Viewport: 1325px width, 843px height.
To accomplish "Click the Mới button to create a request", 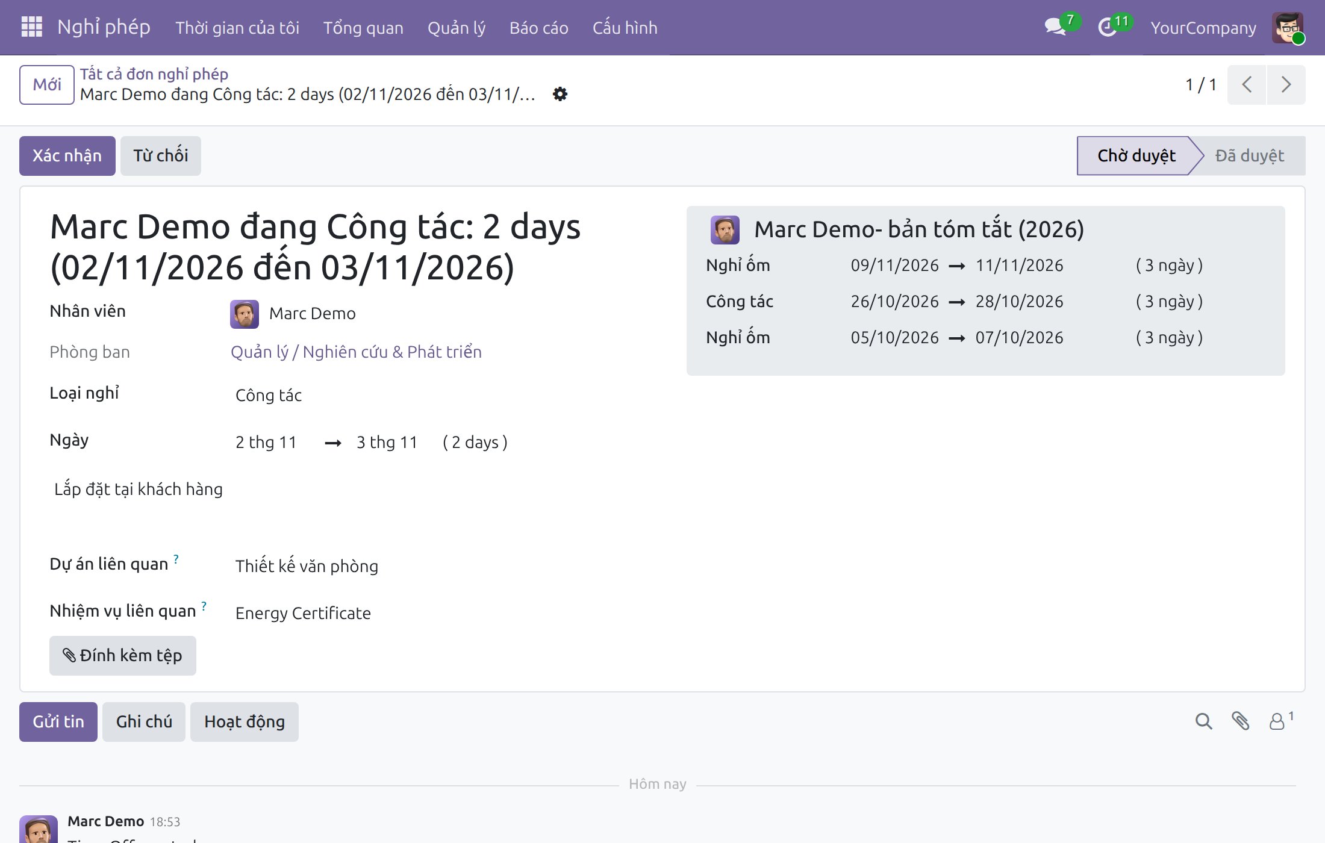I will click(x=47, y=84).
